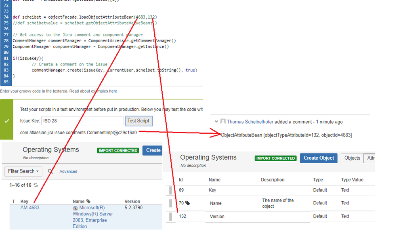This screenshot has height=234, width=403.
Task: Click the Version attribute name cell
Action: tap(217, 217)
